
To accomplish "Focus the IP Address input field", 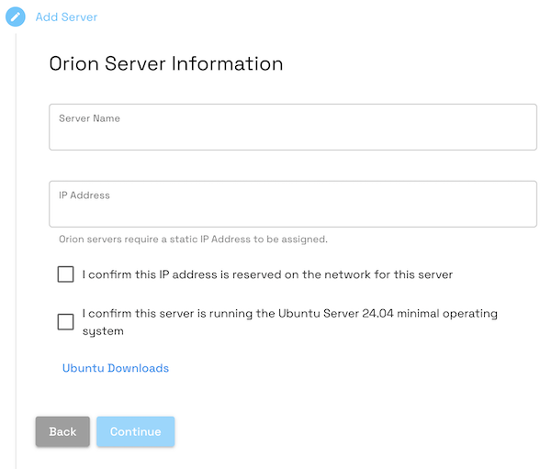I will point(293,204).
